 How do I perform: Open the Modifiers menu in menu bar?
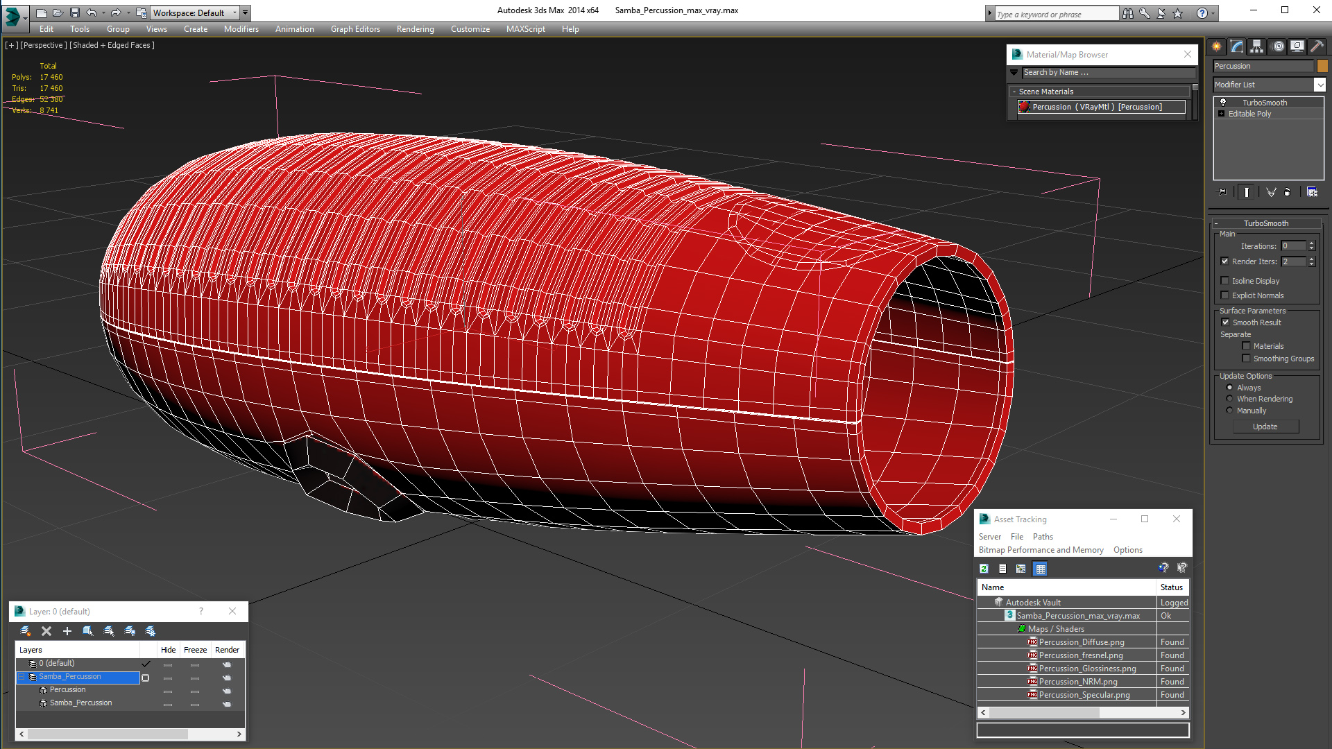pyautogui.click(x=241, y=28)
